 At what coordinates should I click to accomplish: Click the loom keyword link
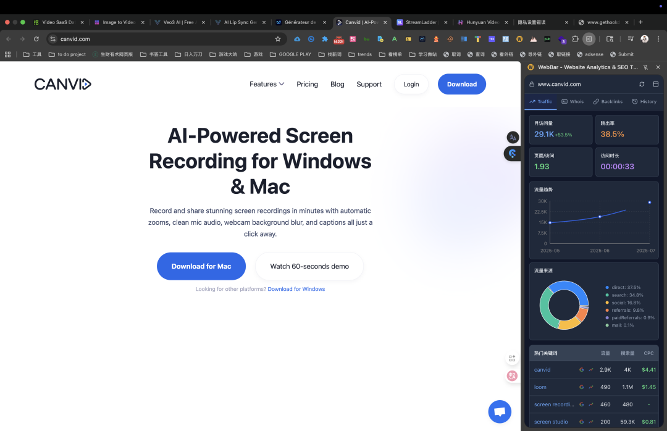click(x=540, y=387)
